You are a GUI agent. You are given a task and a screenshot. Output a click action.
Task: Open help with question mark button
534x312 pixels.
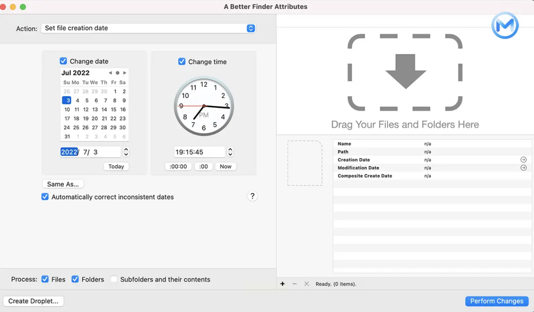pos(252,196)
